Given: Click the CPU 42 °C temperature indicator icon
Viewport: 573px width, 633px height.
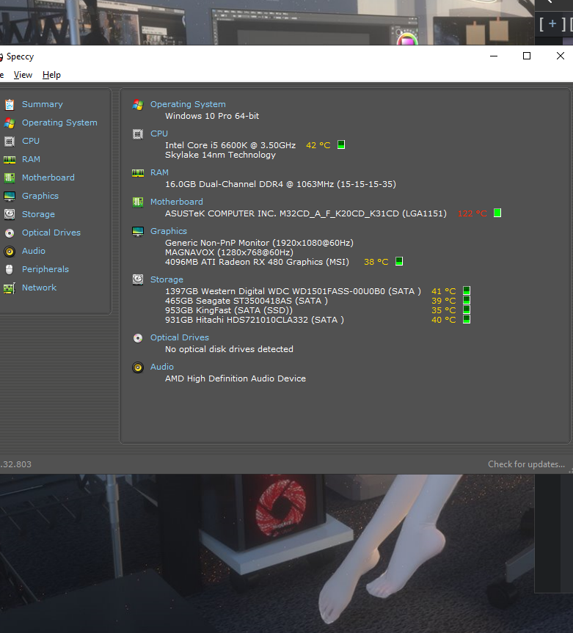Looking at the screenshot, I should 341,144.
